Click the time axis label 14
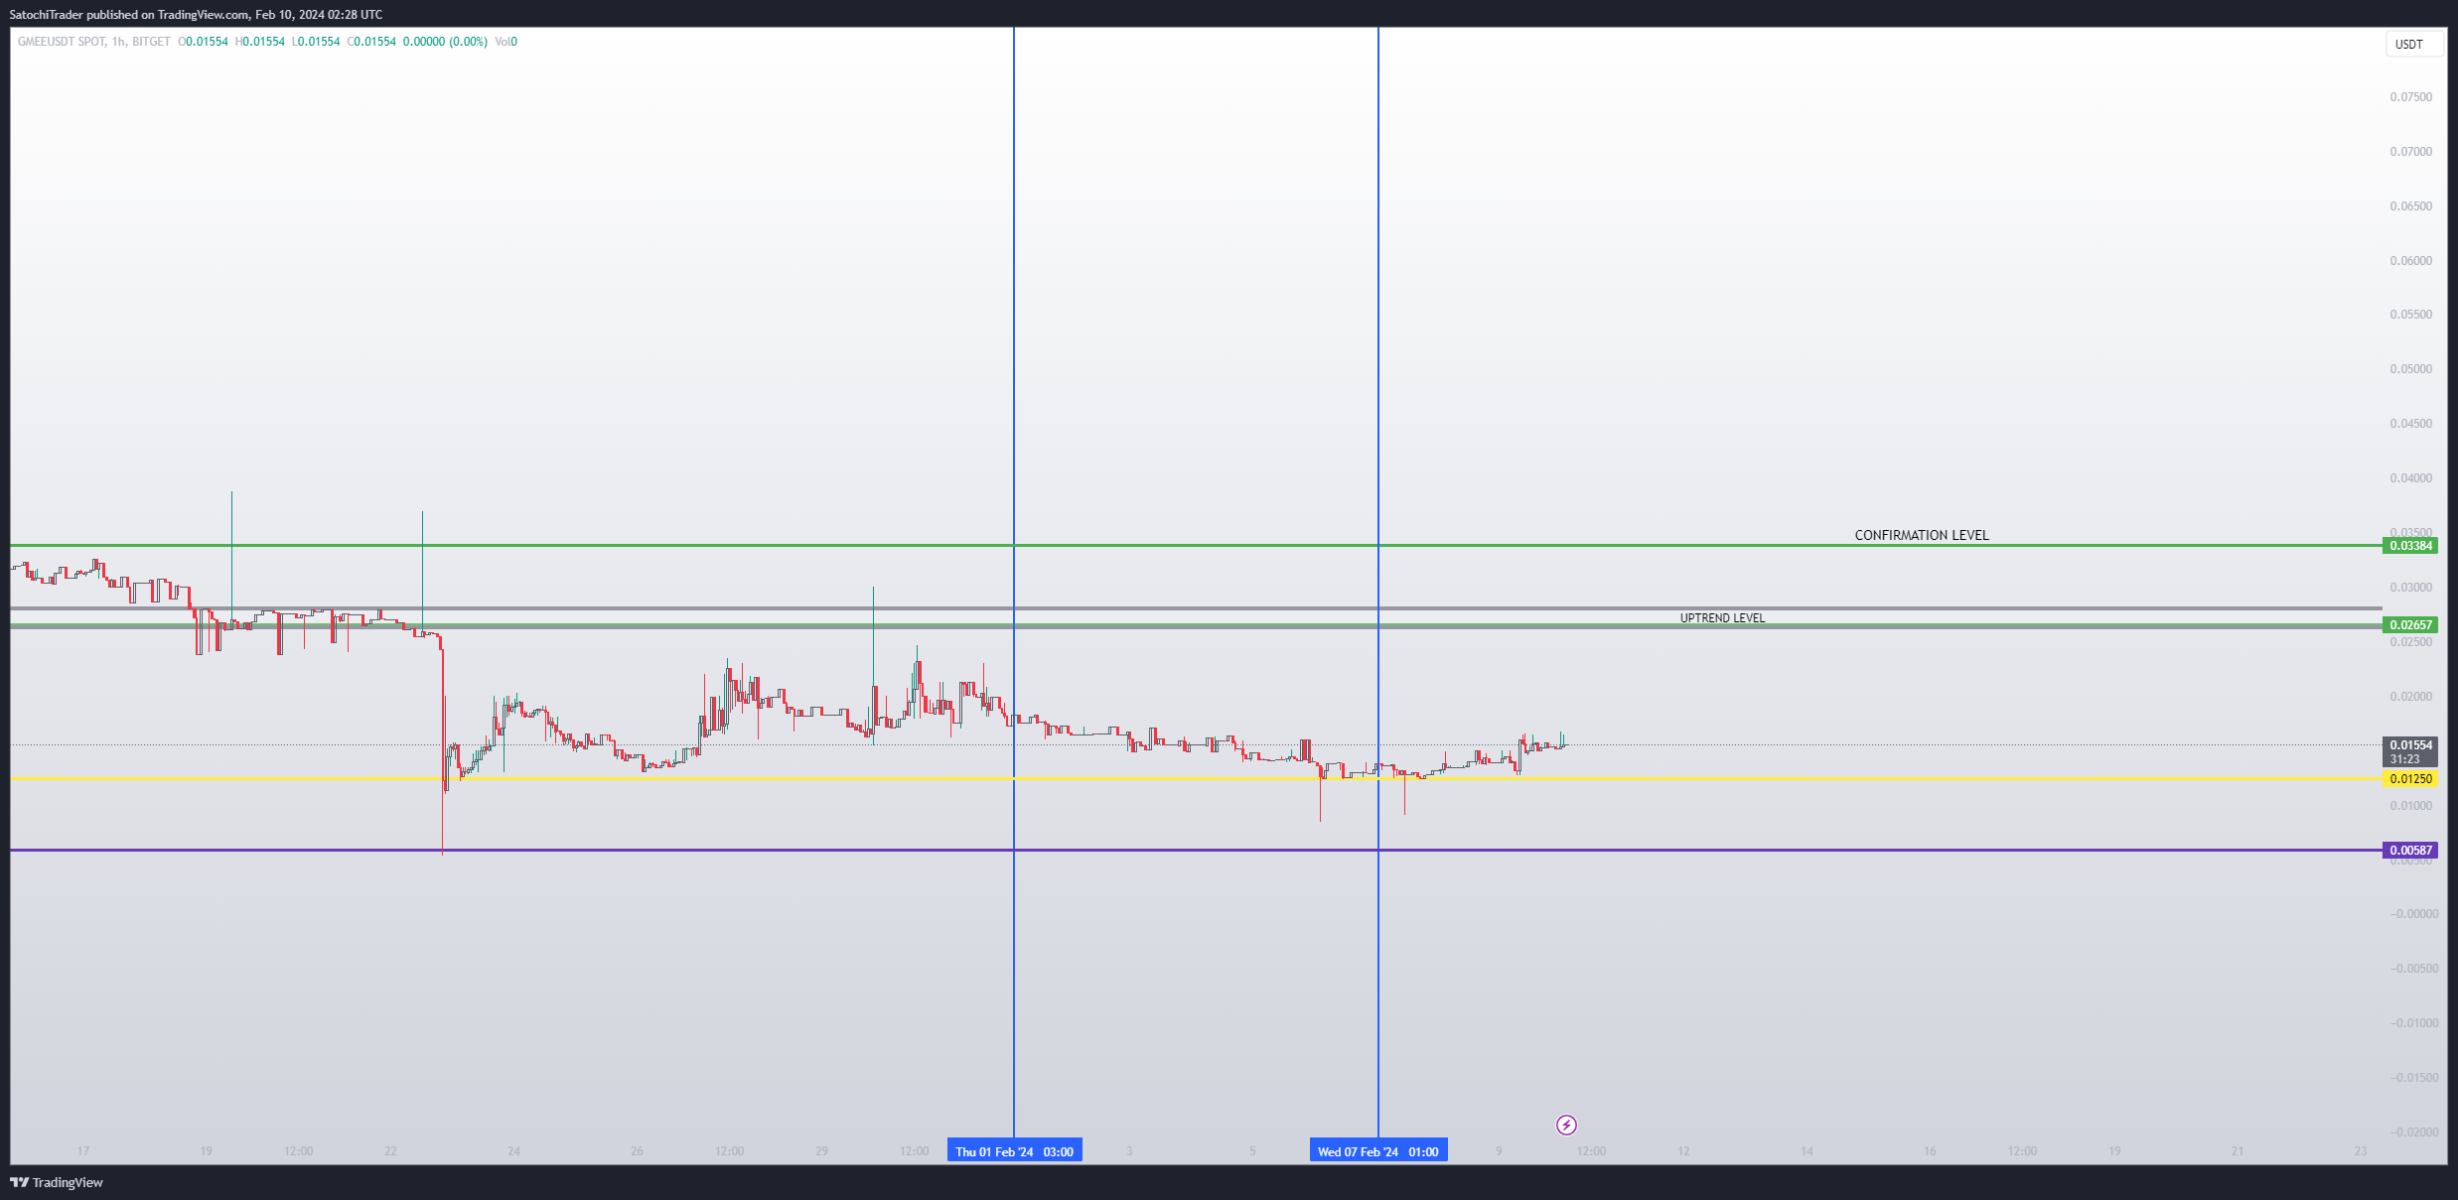 [x=1807, y=1151]
